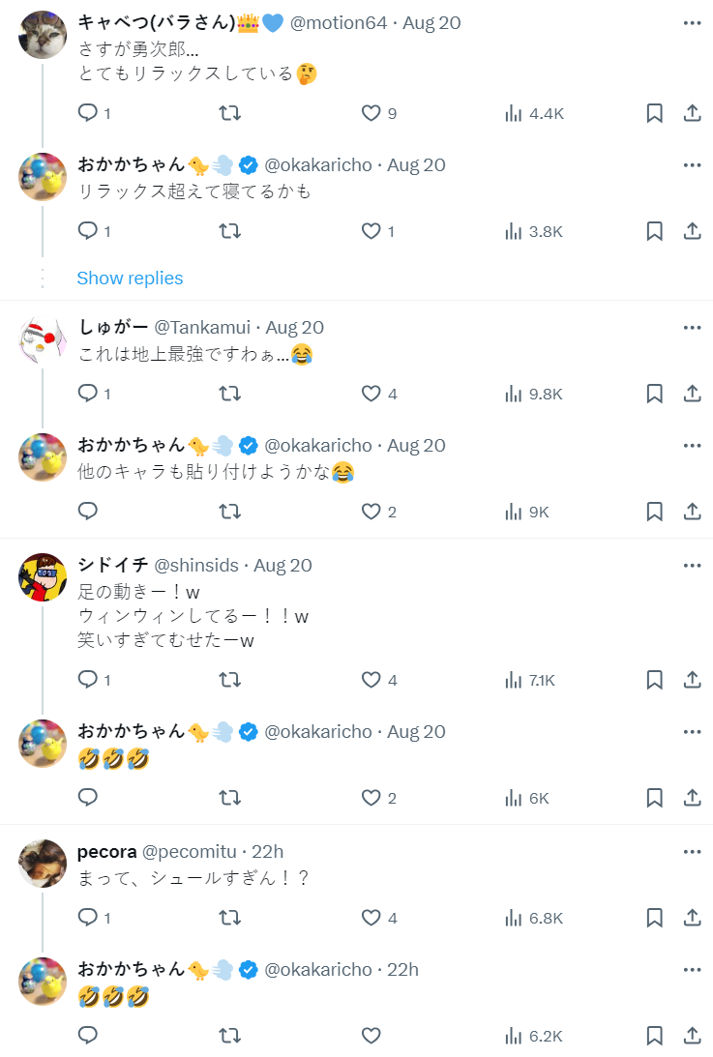
Task: View analytics showing 9.8K views
Action: pyautogui.click(x=533, y=394)
